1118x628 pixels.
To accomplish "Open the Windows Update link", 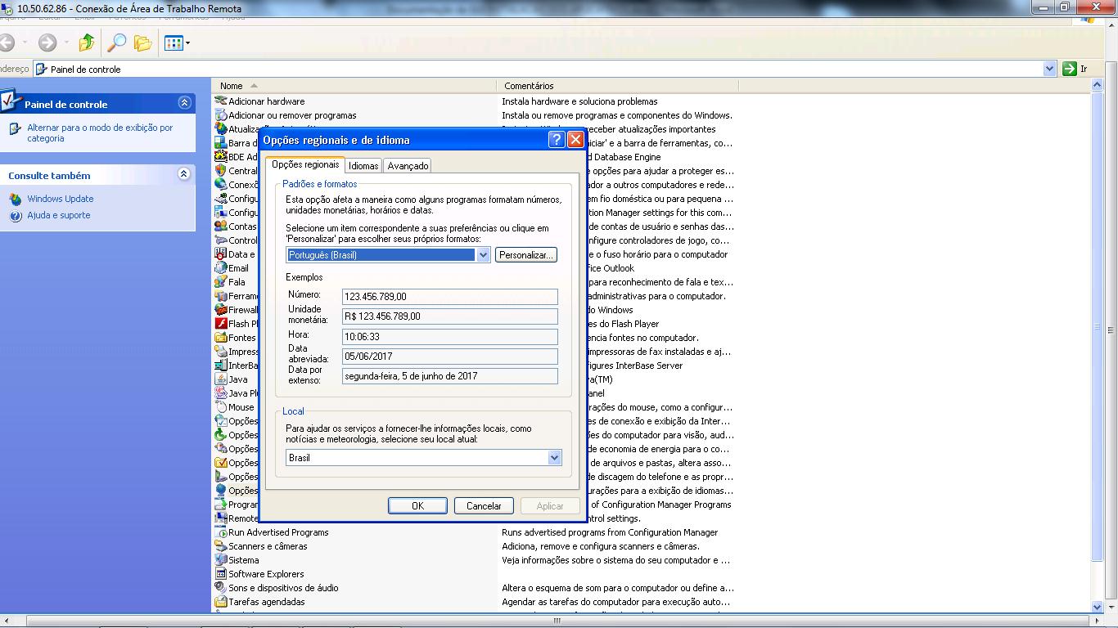I will click(x=60, y=199).
